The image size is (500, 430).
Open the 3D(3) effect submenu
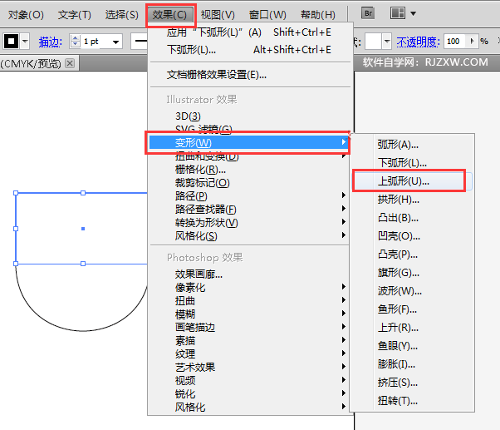tap(250, 116)
